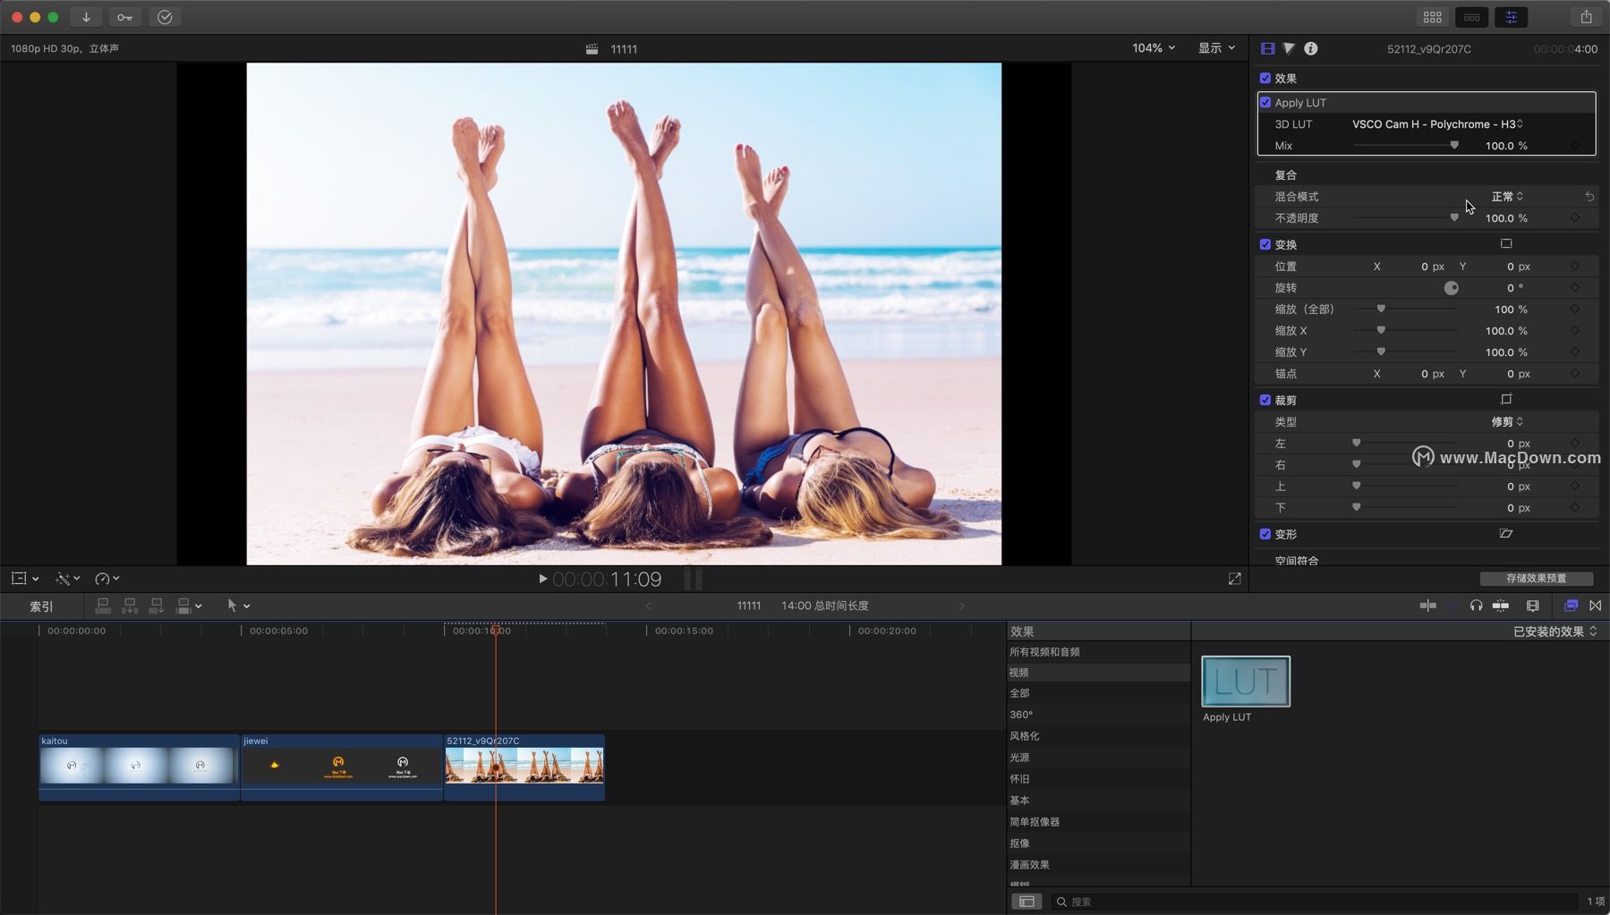
Task: Open the 已安装的效果 filter dropdown
Action: pyautogui.click(x=1555, y=631)
